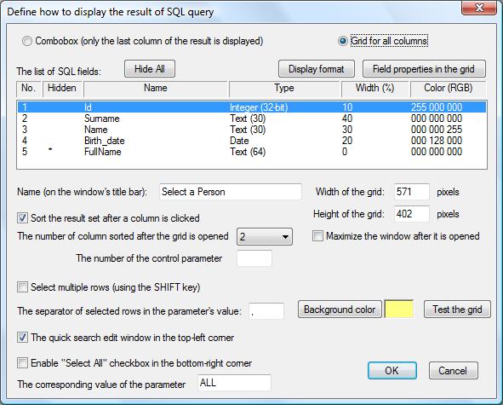The image size is (503, 405).
Task: Focus the corresponding parameter value field
Action: coord(235,383)
